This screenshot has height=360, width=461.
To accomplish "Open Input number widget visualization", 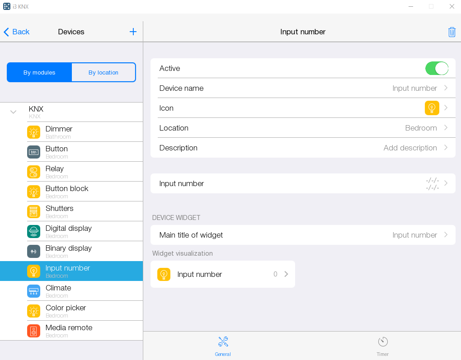I will click(222, 274).
